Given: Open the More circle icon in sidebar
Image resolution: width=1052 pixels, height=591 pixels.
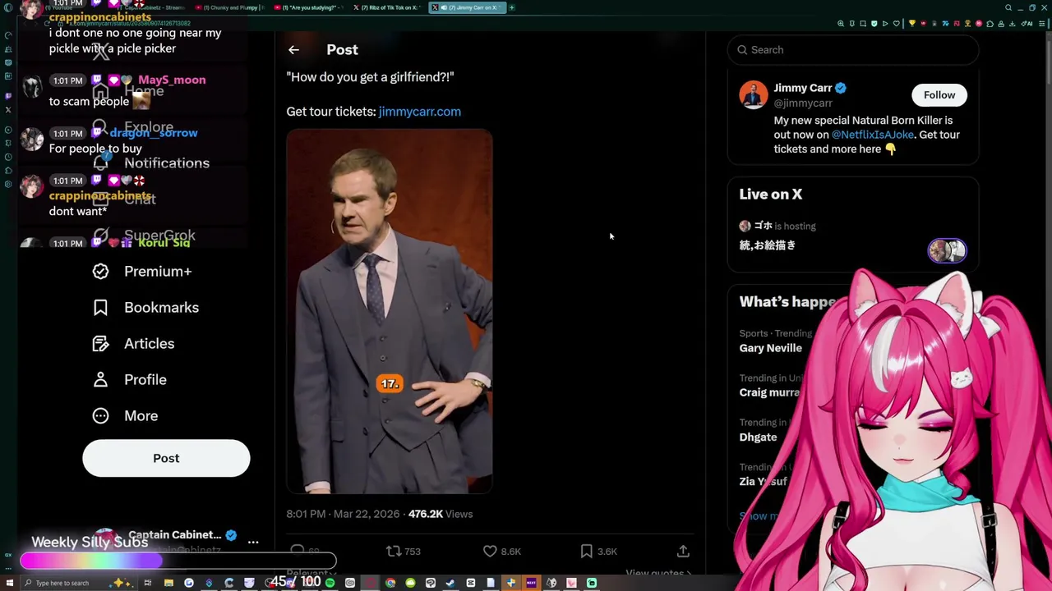Looking at the screenshot, I should (x=100, y=416).
